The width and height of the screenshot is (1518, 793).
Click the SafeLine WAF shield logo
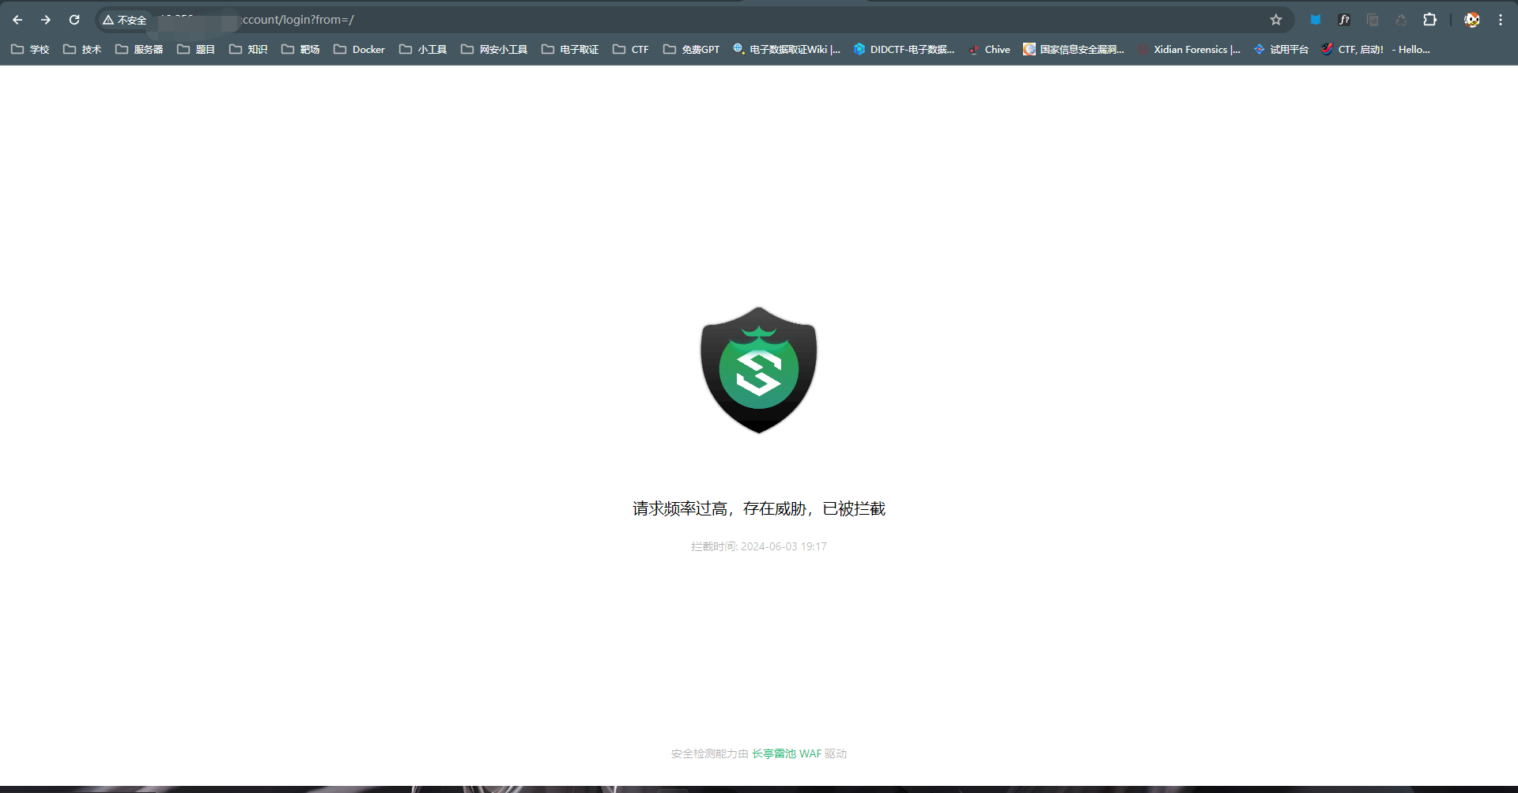(x=759, y=370)
